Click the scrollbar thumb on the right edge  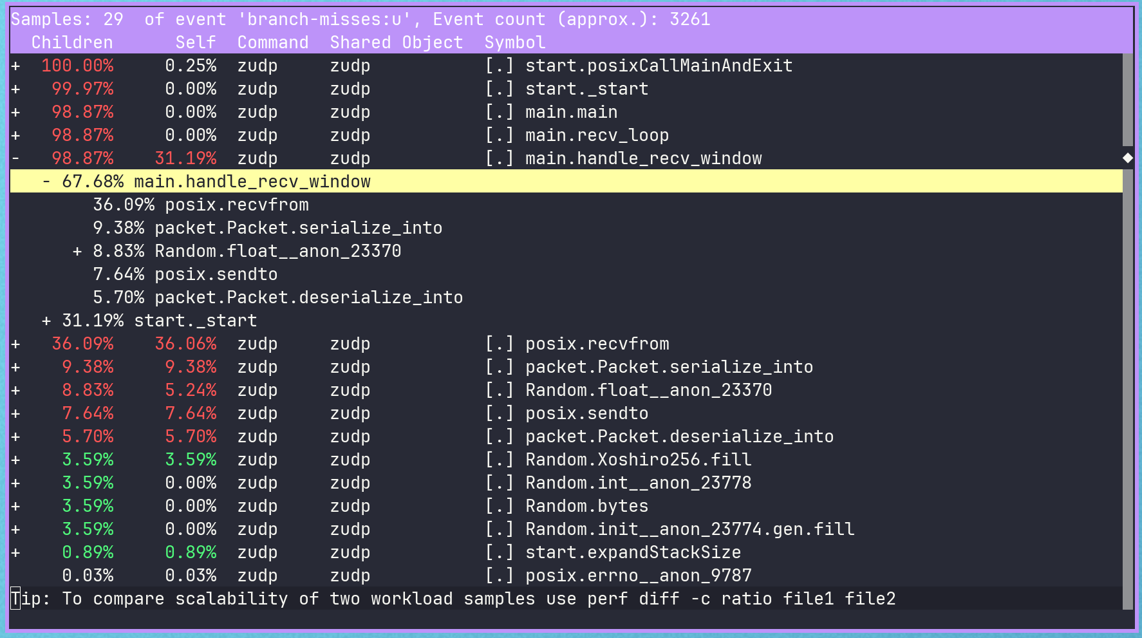[x=1127, y=100]
